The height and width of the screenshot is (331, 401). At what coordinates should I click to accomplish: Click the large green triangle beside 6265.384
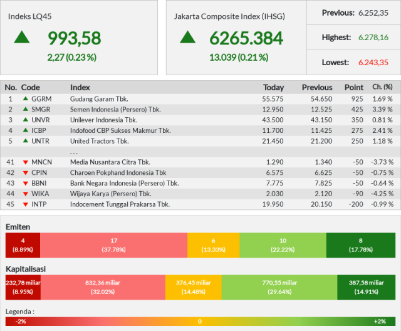tap(188, 37)
